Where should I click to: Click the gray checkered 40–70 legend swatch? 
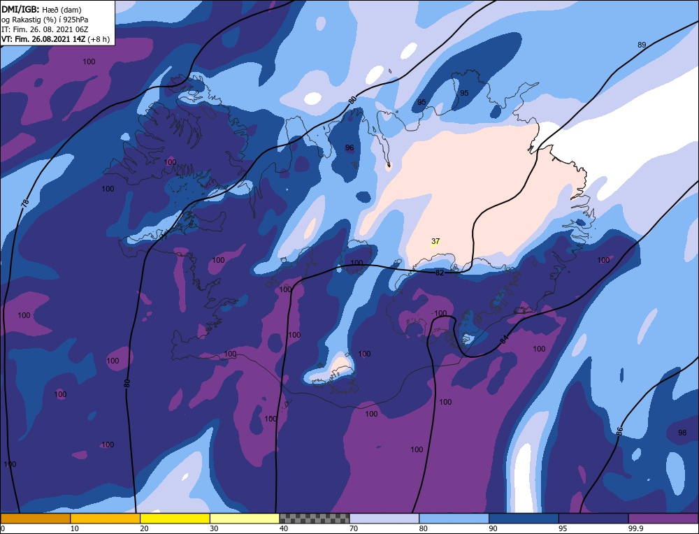315,519
